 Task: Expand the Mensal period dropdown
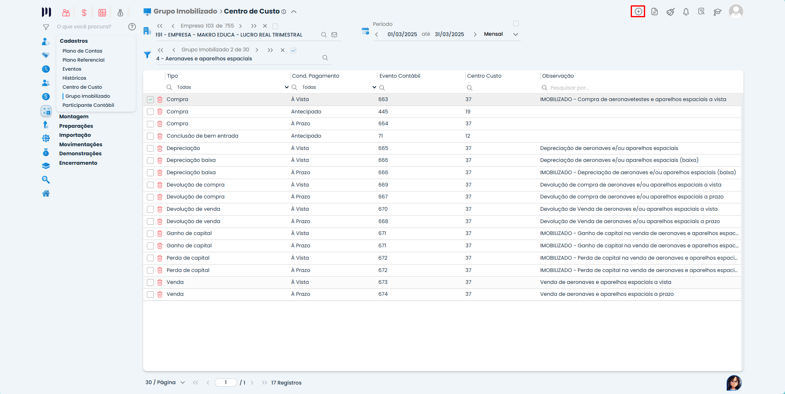pos(516,35)
